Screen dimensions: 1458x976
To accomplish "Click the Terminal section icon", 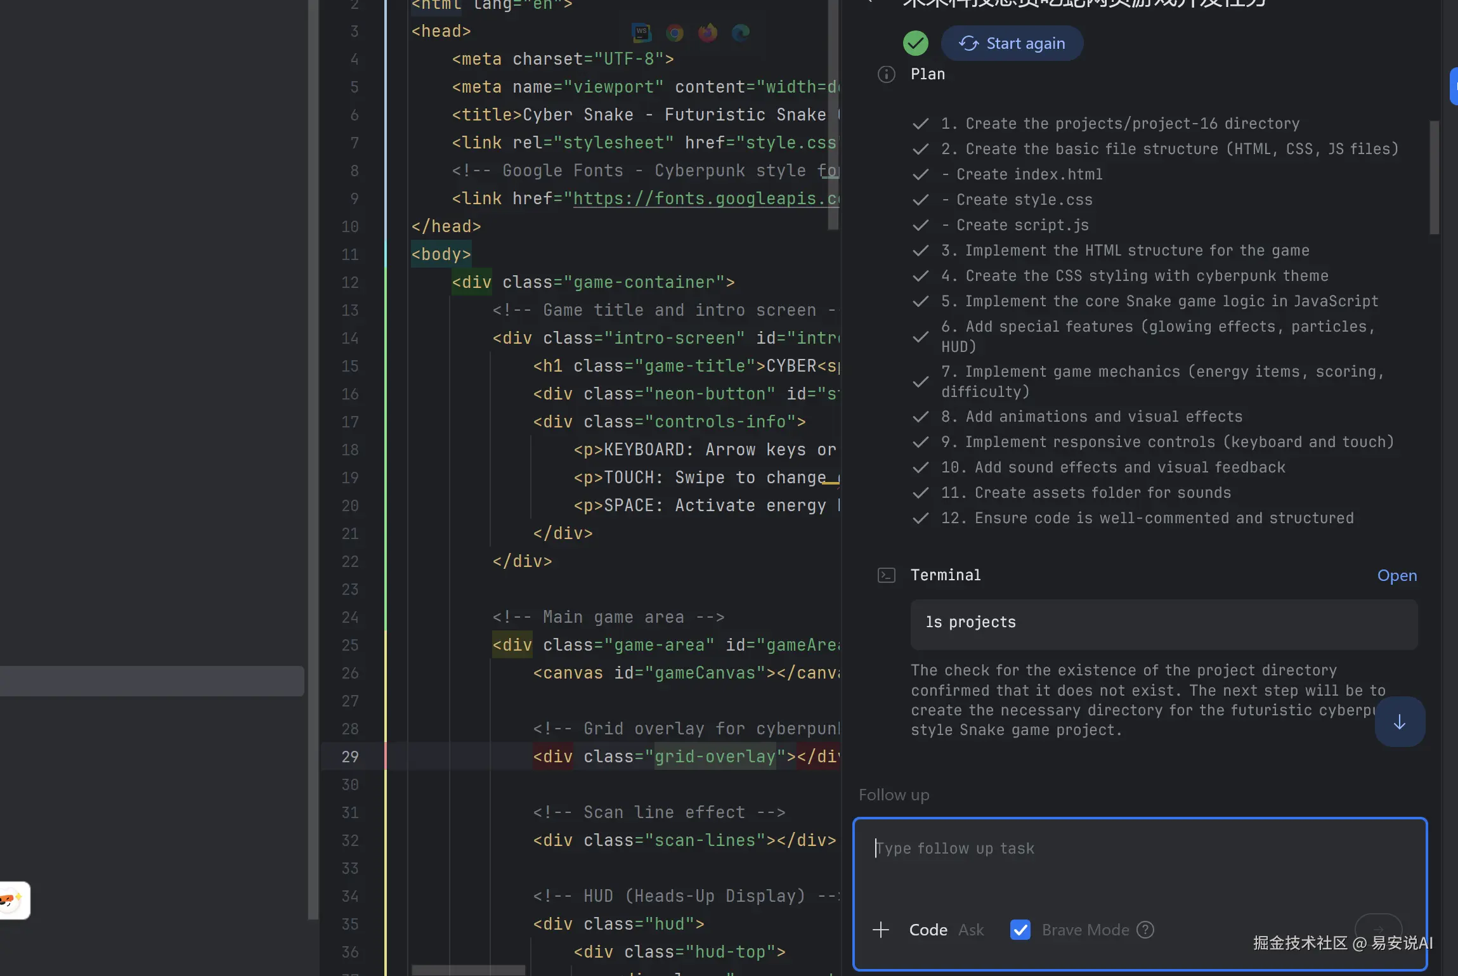I will tap(886, 575).
